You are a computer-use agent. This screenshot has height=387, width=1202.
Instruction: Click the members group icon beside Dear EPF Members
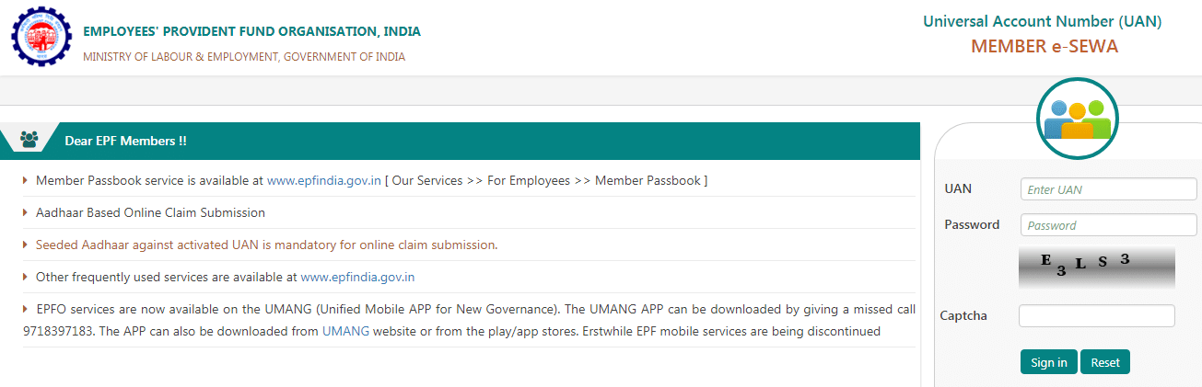[29, 141]
